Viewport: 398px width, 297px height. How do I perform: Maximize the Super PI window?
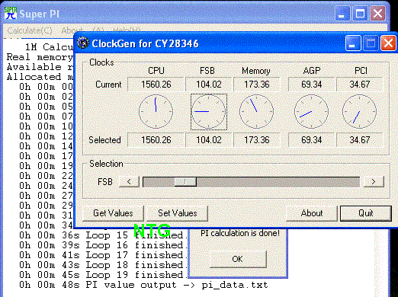point(360,13)
